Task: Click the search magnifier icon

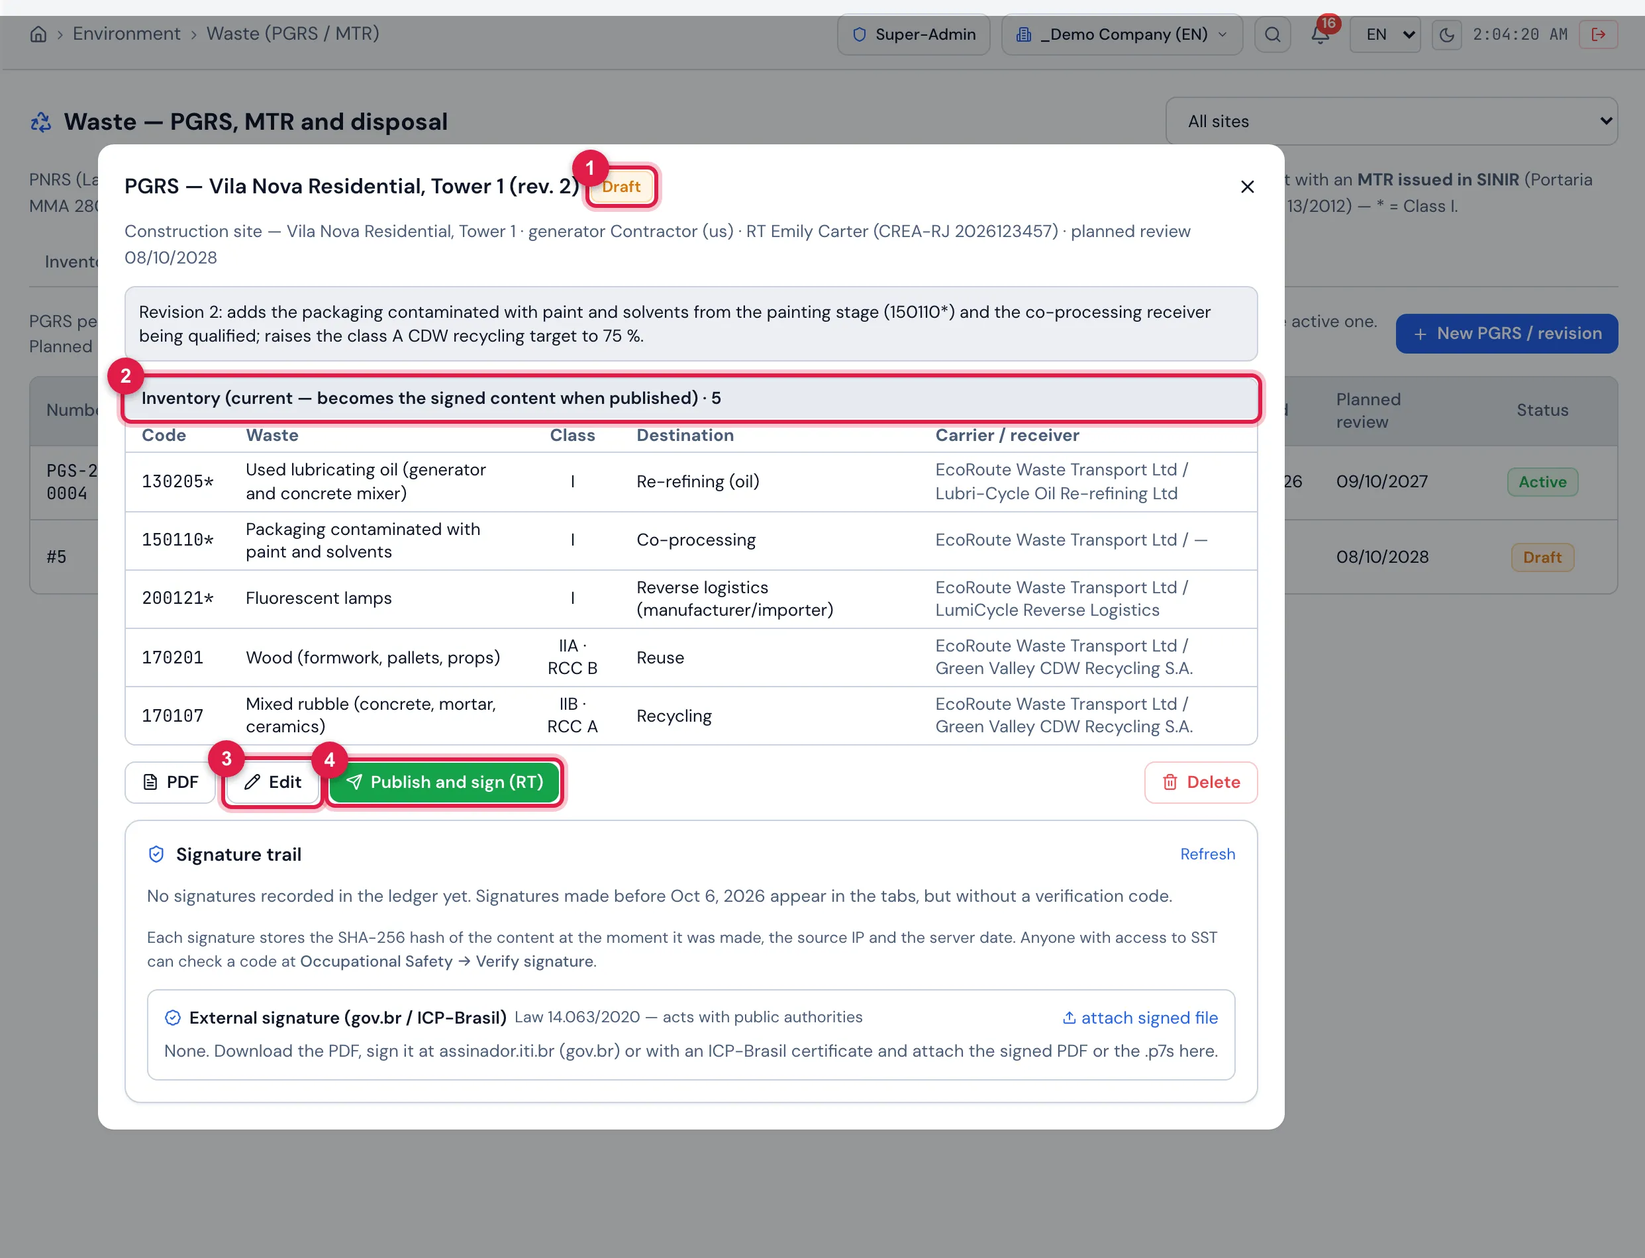Action: coord(1272,34)
